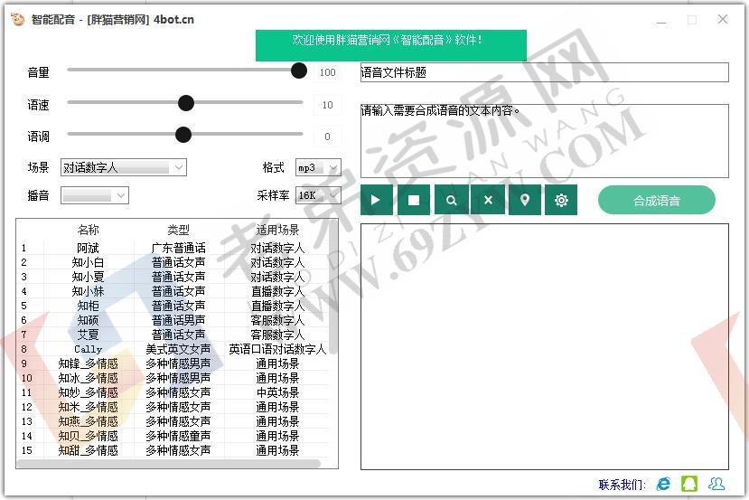Select voice row 知硕

(x=173, y=320)
